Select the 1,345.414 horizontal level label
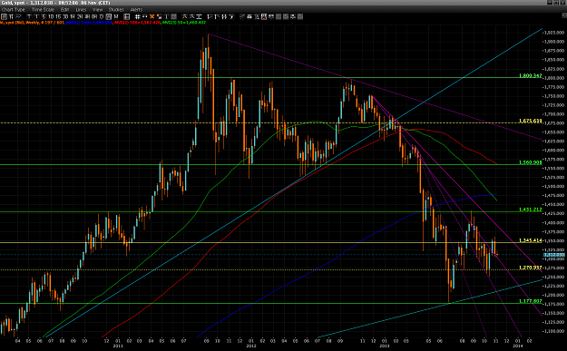 (x=531, y=240)
